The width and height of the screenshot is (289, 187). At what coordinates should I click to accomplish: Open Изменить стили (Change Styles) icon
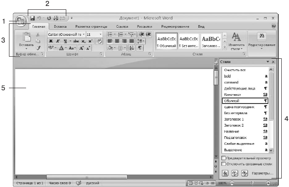click(236, 41)
